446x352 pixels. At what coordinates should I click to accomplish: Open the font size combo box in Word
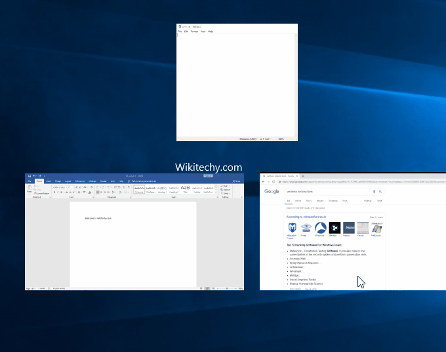[x=71, y=187]
